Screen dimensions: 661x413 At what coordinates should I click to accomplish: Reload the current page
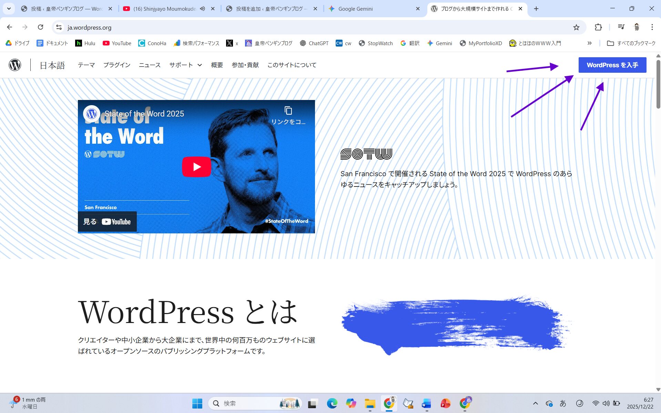click(x=40, y=27)
